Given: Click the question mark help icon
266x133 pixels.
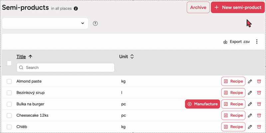Looking at the screenshot, I should pos(95,24).
